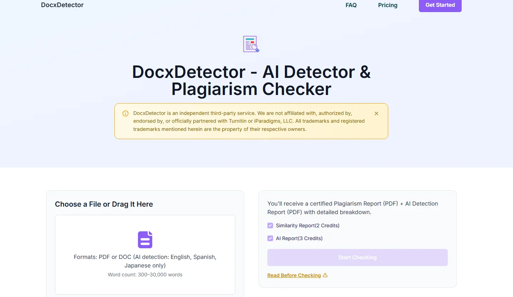513x297 pixels.
Task: Click the document scanner hero icon
Action: pyautogui.click(x=251, y=44)
